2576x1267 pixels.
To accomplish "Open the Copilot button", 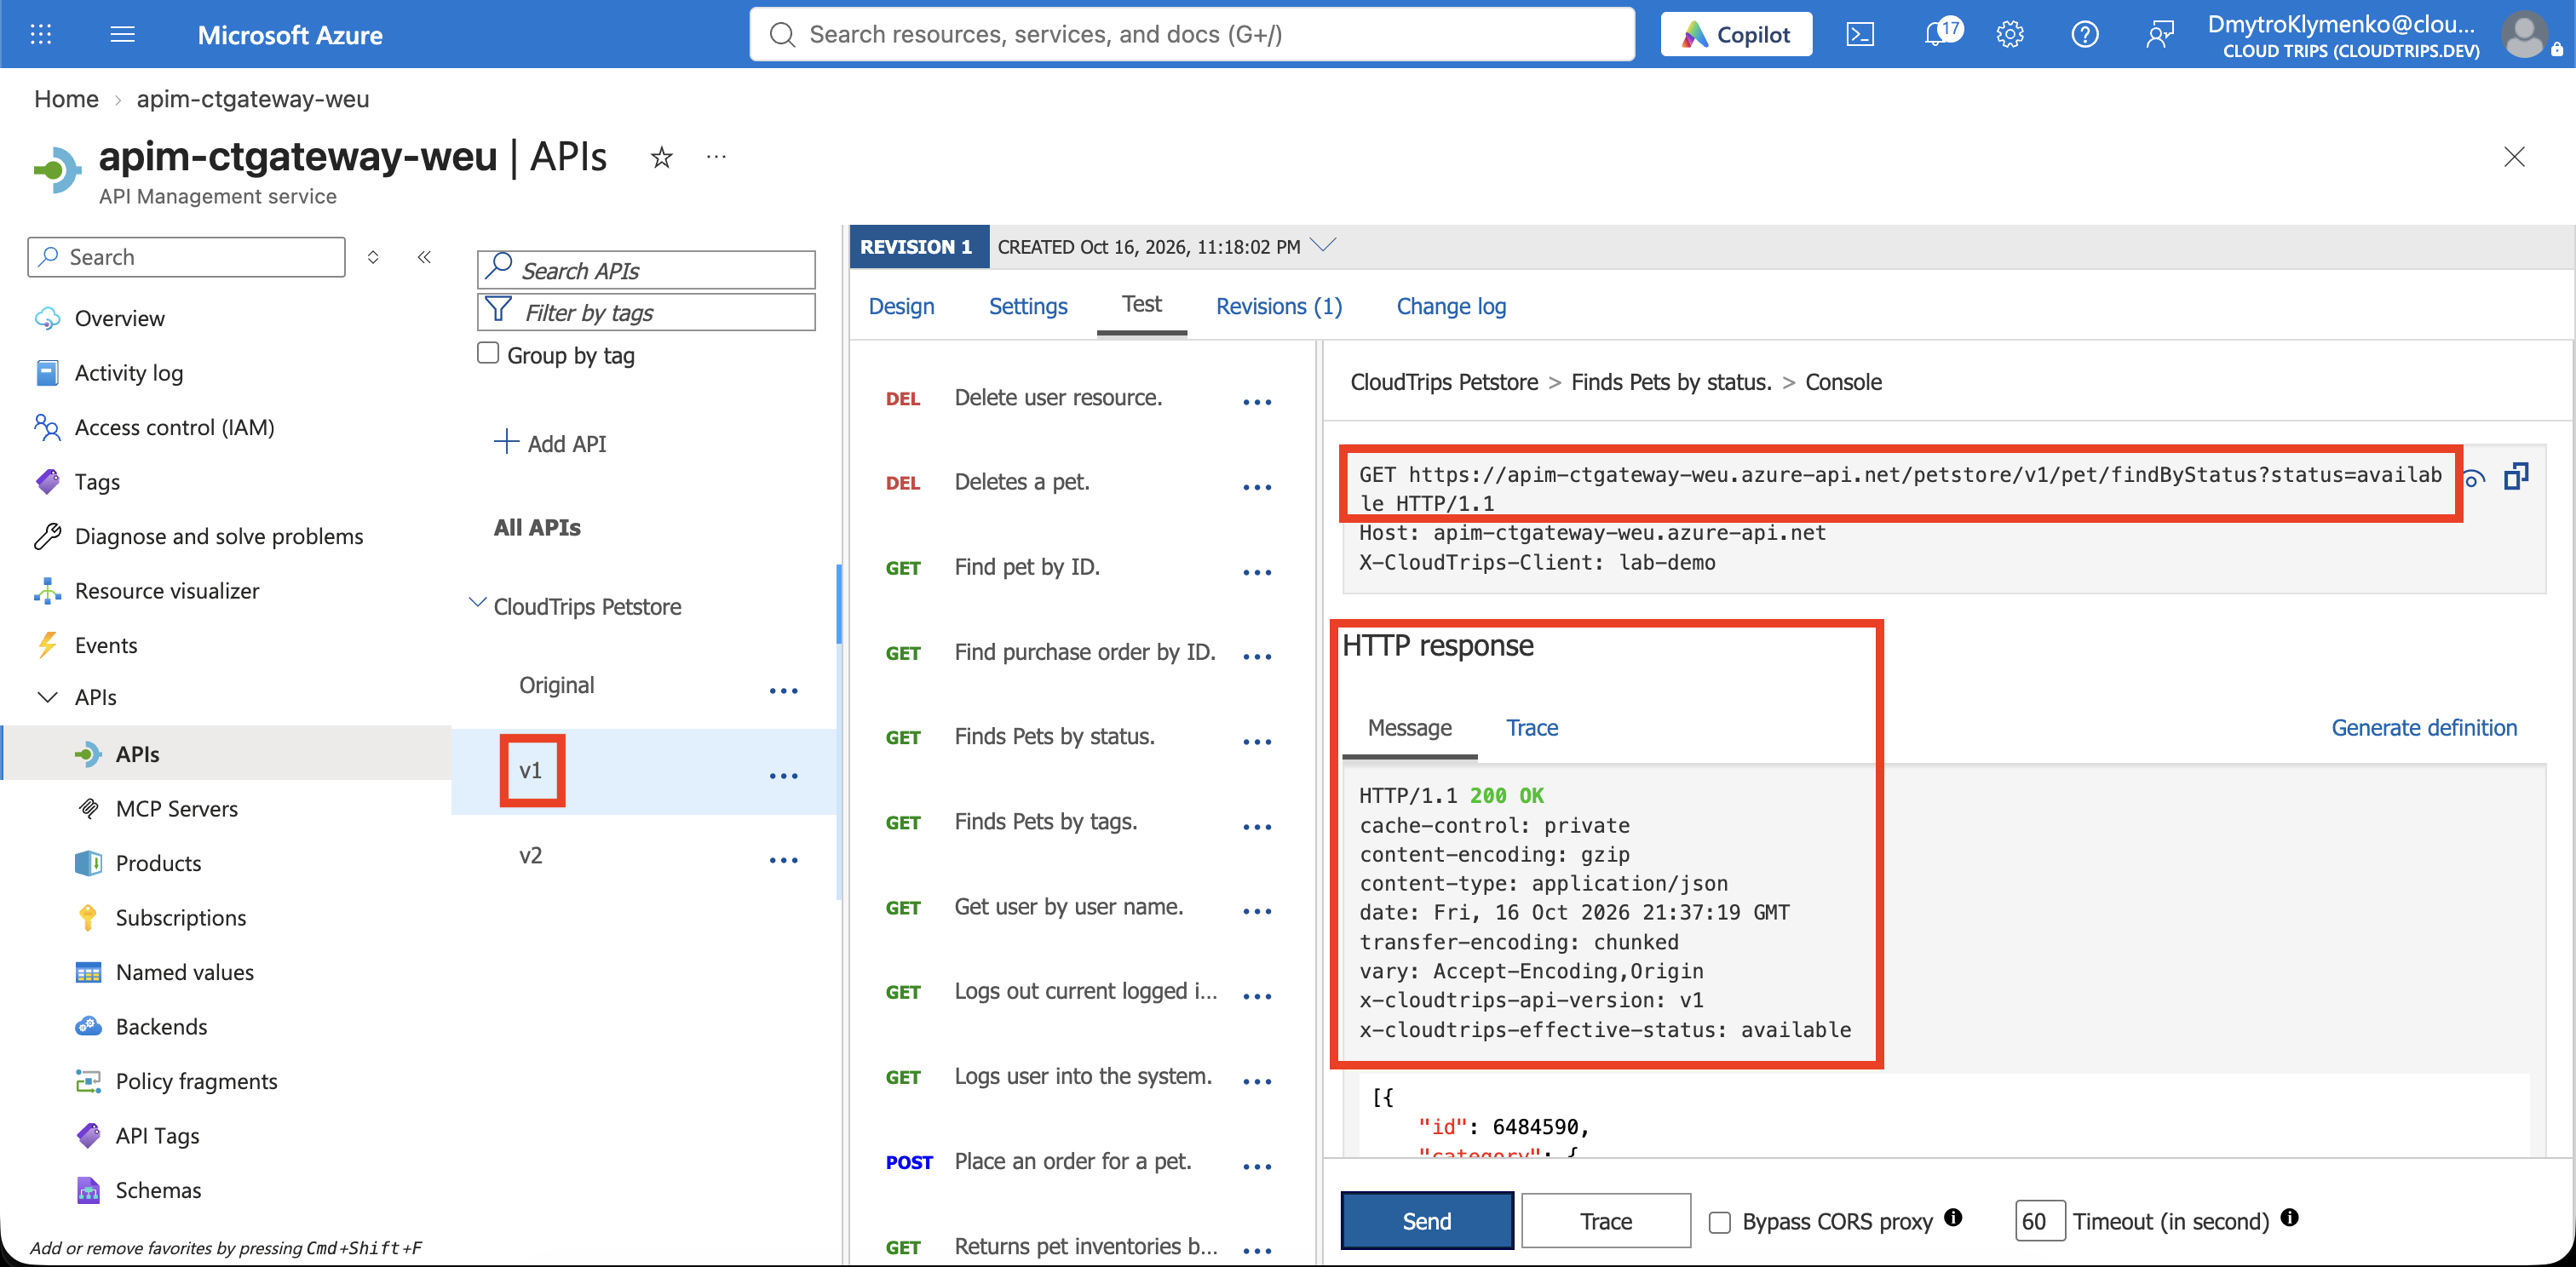I will coord(1736,35).
